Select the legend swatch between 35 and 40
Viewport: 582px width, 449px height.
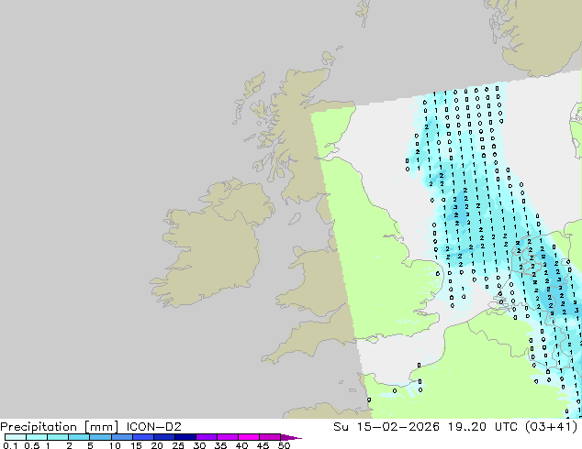[227, 437]
